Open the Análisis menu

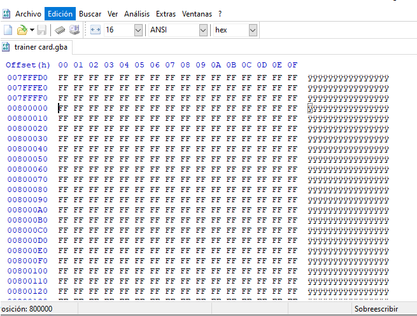point(136,13)
